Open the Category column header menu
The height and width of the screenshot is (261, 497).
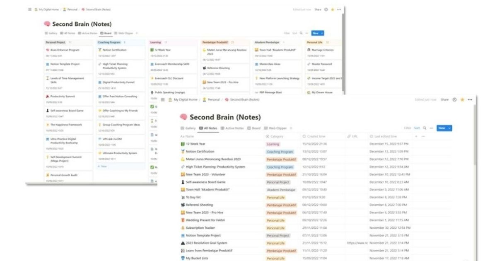pyautogui.click(x=274, y=136)
